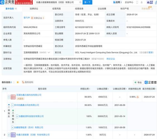Switch to the 基本信息 tab
This screenshot has height=139, width=157.
click(11, 9)
